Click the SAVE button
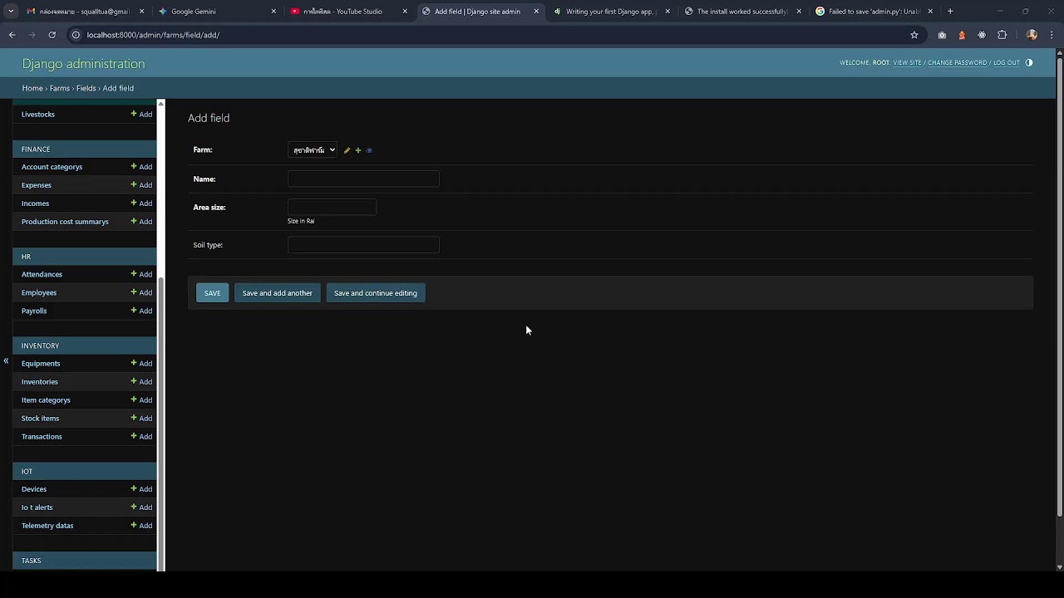The height and width of the screenshot is (598, 1064). (x=212, y=293)
